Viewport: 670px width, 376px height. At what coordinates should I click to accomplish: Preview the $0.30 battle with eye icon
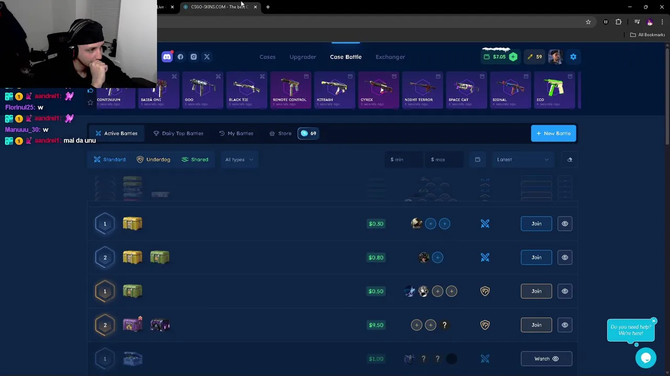click(565, 224)
